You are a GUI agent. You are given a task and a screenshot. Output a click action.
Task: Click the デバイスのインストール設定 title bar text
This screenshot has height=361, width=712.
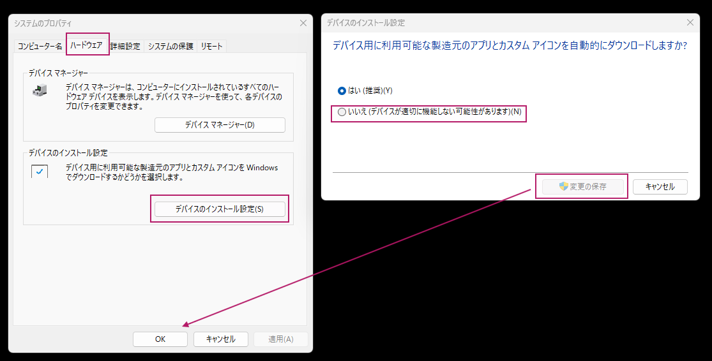coord(366,23)
